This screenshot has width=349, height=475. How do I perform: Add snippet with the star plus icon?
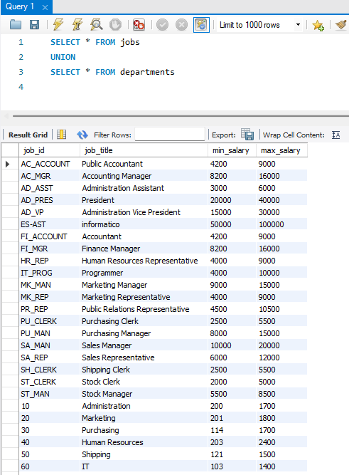point(318,25)
